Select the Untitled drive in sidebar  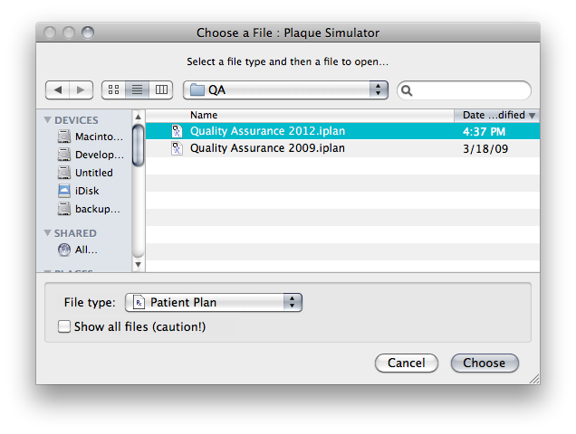click(x=85, y=173)
